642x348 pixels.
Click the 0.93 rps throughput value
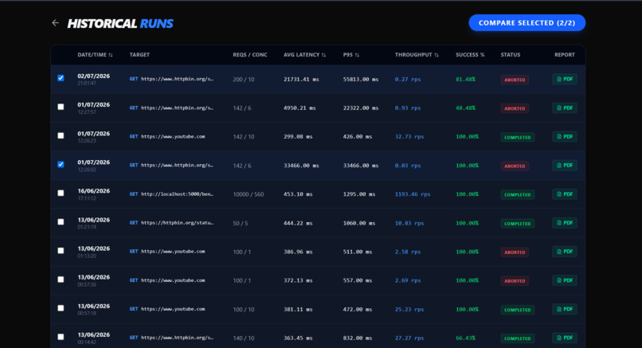pyautogui.click(x=408, y=108)
